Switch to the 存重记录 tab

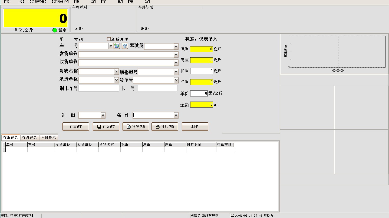(11, 137)
